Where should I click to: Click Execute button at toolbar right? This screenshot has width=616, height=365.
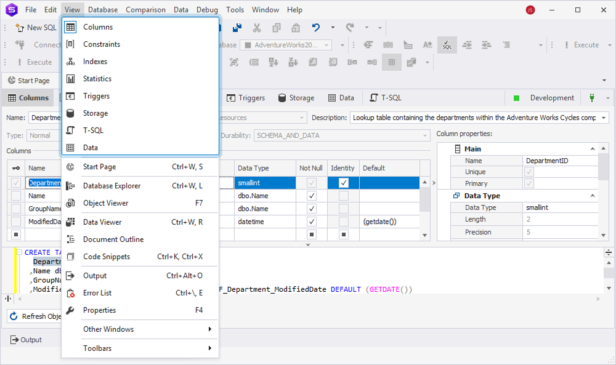tap(582, 45)
